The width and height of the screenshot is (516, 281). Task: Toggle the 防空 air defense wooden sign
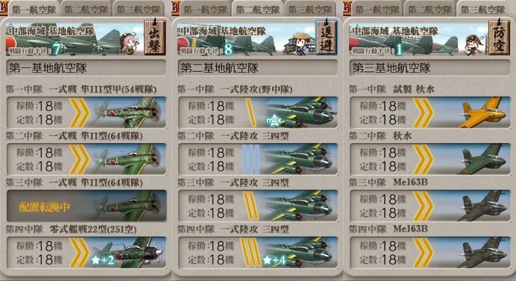pos(499,37)
